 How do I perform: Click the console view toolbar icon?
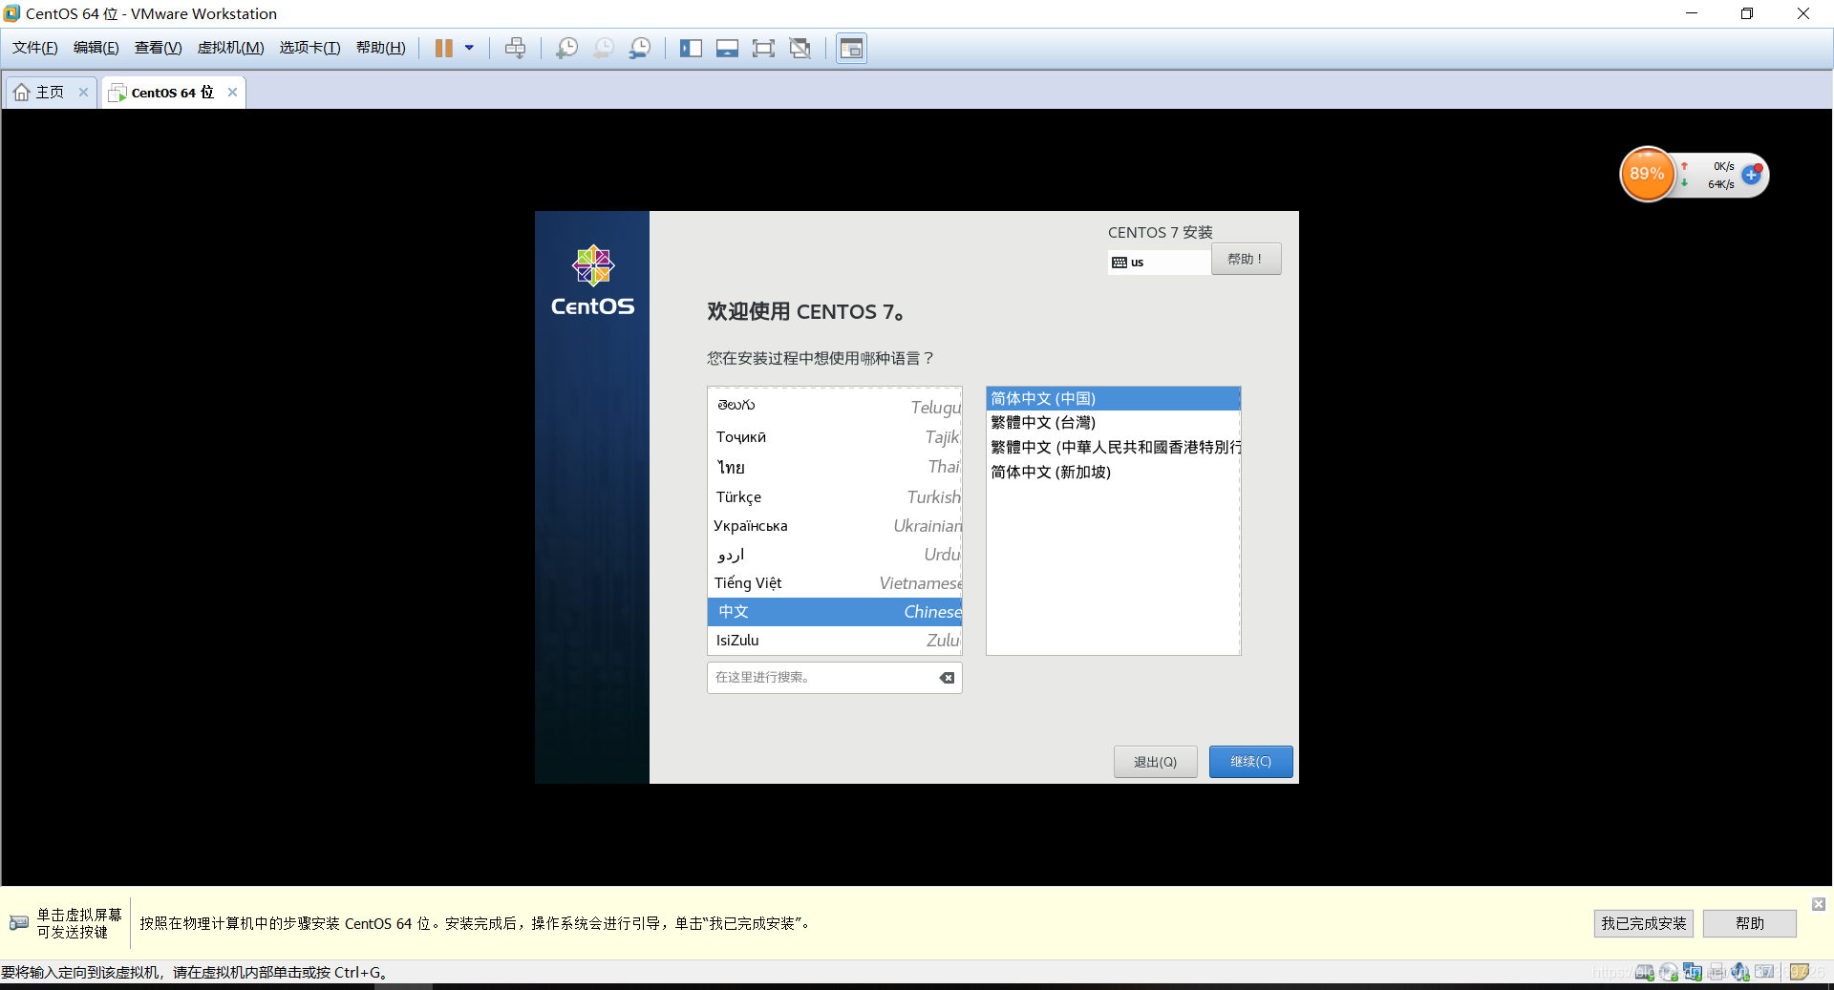[x=851, y=48]
